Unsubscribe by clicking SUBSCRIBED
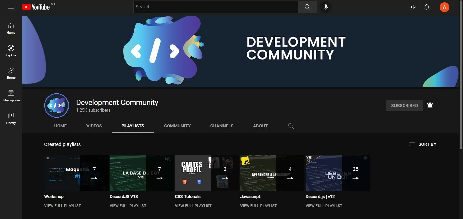Image resolution: width=463 pixels, height=219 pixels. (x=404, y=105)
